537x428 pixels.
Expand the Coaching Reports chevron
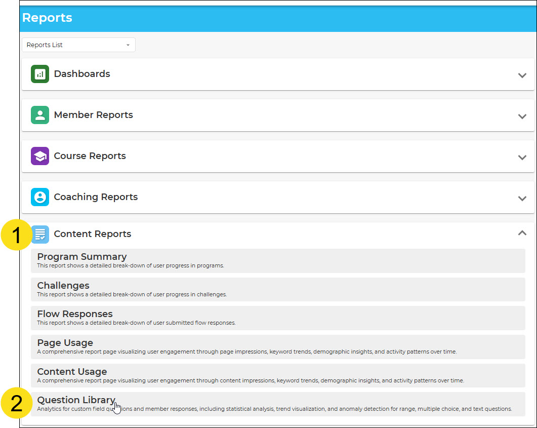tap(522, 199)
